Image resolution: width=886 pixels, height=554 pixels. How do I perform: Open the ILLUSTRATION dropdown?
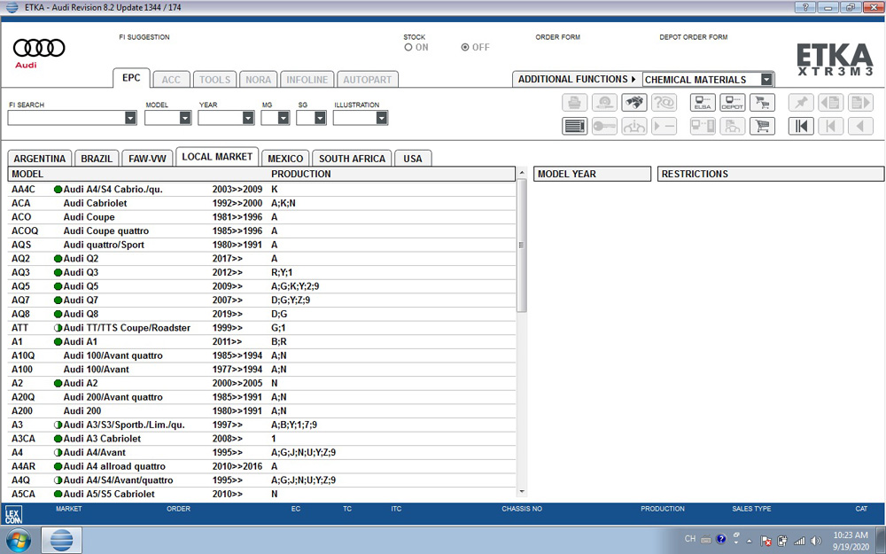382,118
